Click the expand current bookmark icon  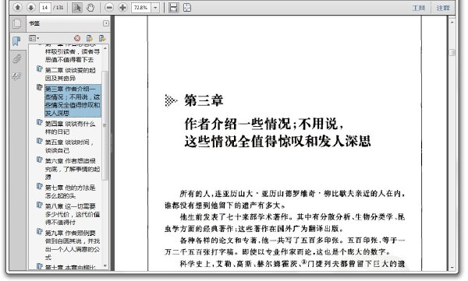point(102,38)
